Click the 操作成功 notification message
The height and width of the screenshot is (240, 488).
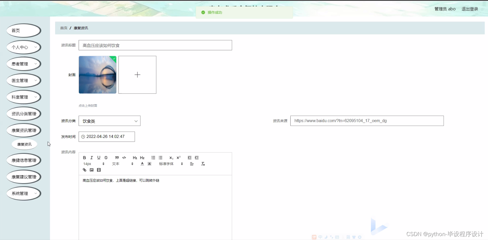(x=215, y=12)
